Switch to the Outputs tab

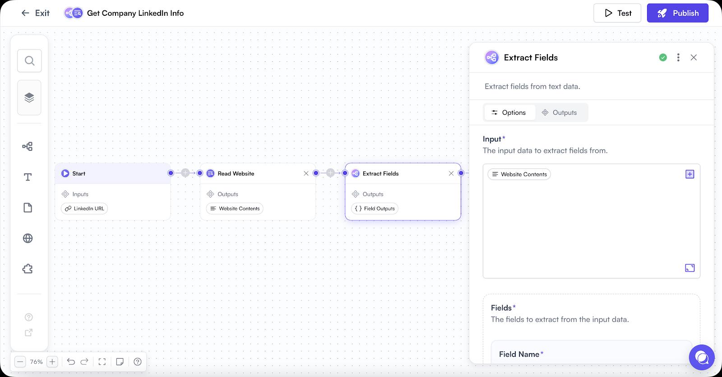(559, 113)
